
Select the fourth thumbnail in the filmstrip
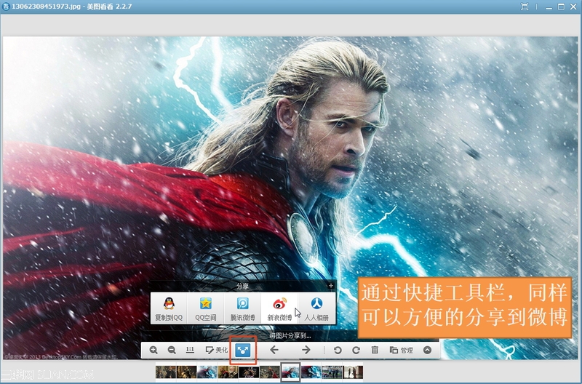tap(228, 372)
